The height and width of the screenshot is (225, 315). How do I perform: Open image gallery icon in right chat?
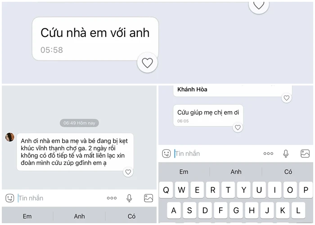point(305,153)
